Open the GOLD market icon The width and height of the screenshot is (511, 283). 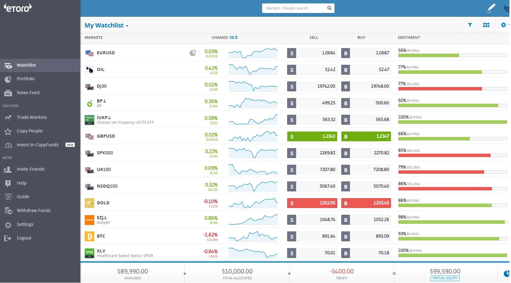pyautogui.click(x=89, y=203)
